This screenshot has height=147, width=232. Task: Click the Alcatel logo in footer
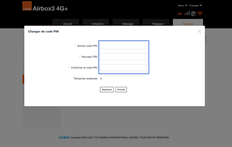coord(64,137)
